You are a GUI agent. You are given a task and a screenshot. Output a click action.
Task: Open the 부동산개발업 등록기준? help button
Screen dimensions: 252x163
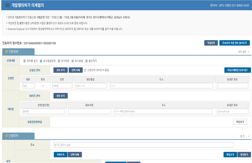237,70
